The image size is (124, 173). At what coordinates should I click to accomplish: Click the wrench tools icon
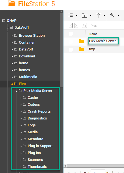[x=112, y=15]
